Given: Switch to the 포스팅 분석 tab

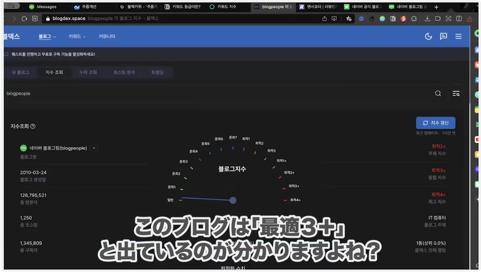Looking at the screenshot, I should click(x=124, y=72).
